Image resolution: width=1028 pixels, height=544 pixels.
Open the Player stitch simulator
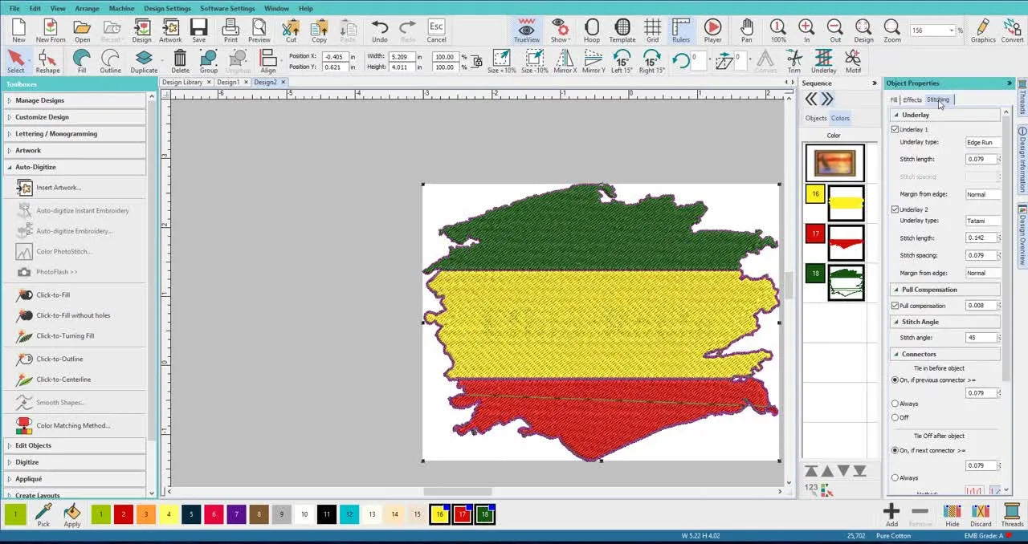point(712,30)
